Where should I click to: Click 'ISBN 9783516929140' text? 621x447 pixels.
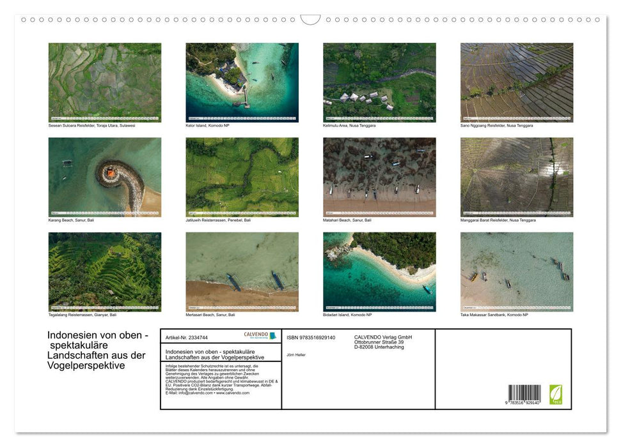tap(311, 337)
